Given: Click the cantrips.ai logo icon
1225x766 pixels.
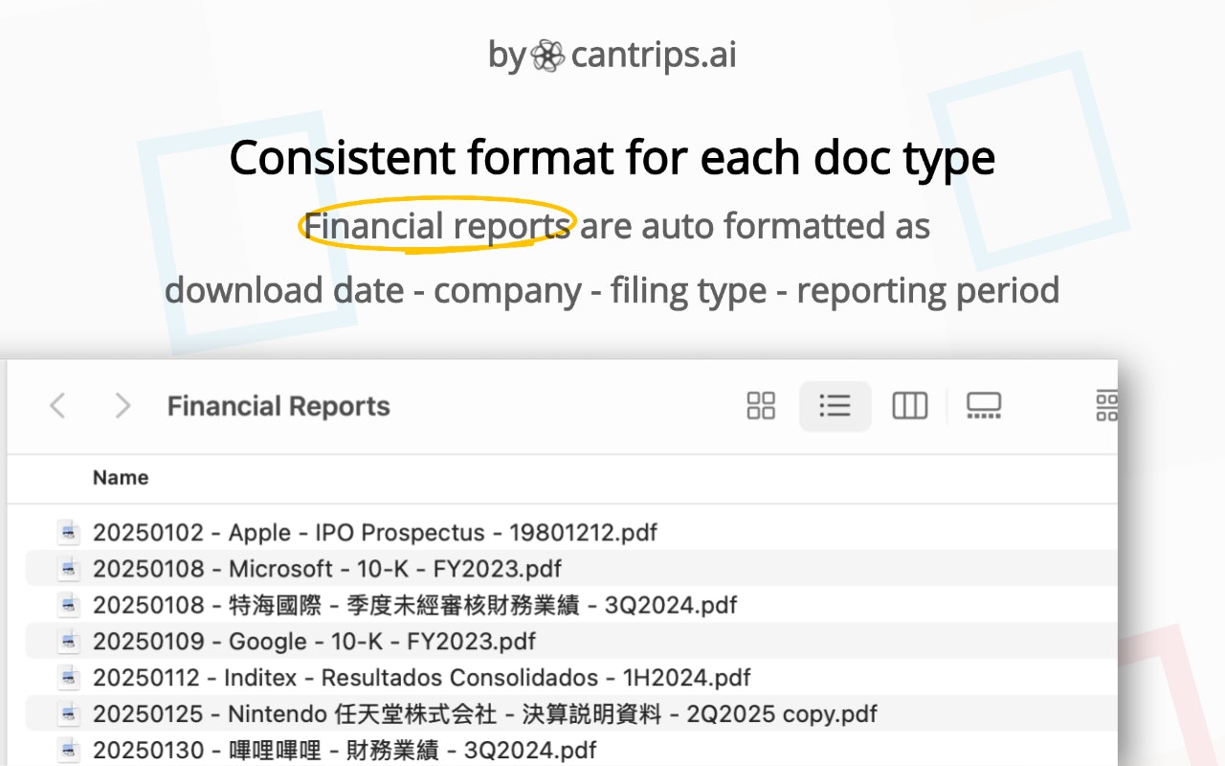Looking at the screenshot, I should tap(547, 56).
